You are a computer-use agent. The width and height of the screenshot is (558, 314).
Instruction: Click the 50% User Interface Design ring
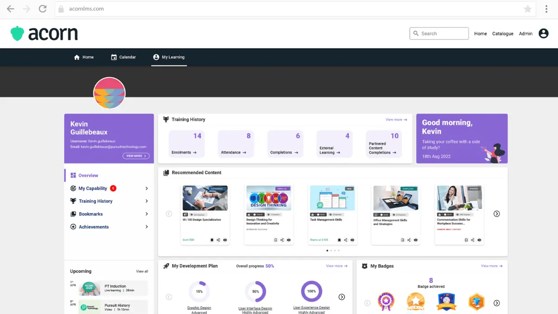(255, 292)
